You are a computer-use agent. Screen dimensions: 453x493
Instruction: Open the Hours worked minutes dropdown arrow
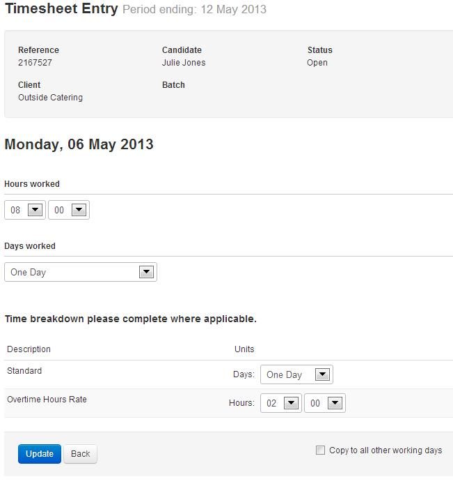79,210
